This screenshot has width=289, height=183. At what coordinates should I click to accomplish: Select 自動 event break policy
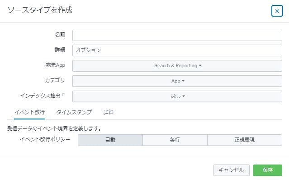pos(110,140)
